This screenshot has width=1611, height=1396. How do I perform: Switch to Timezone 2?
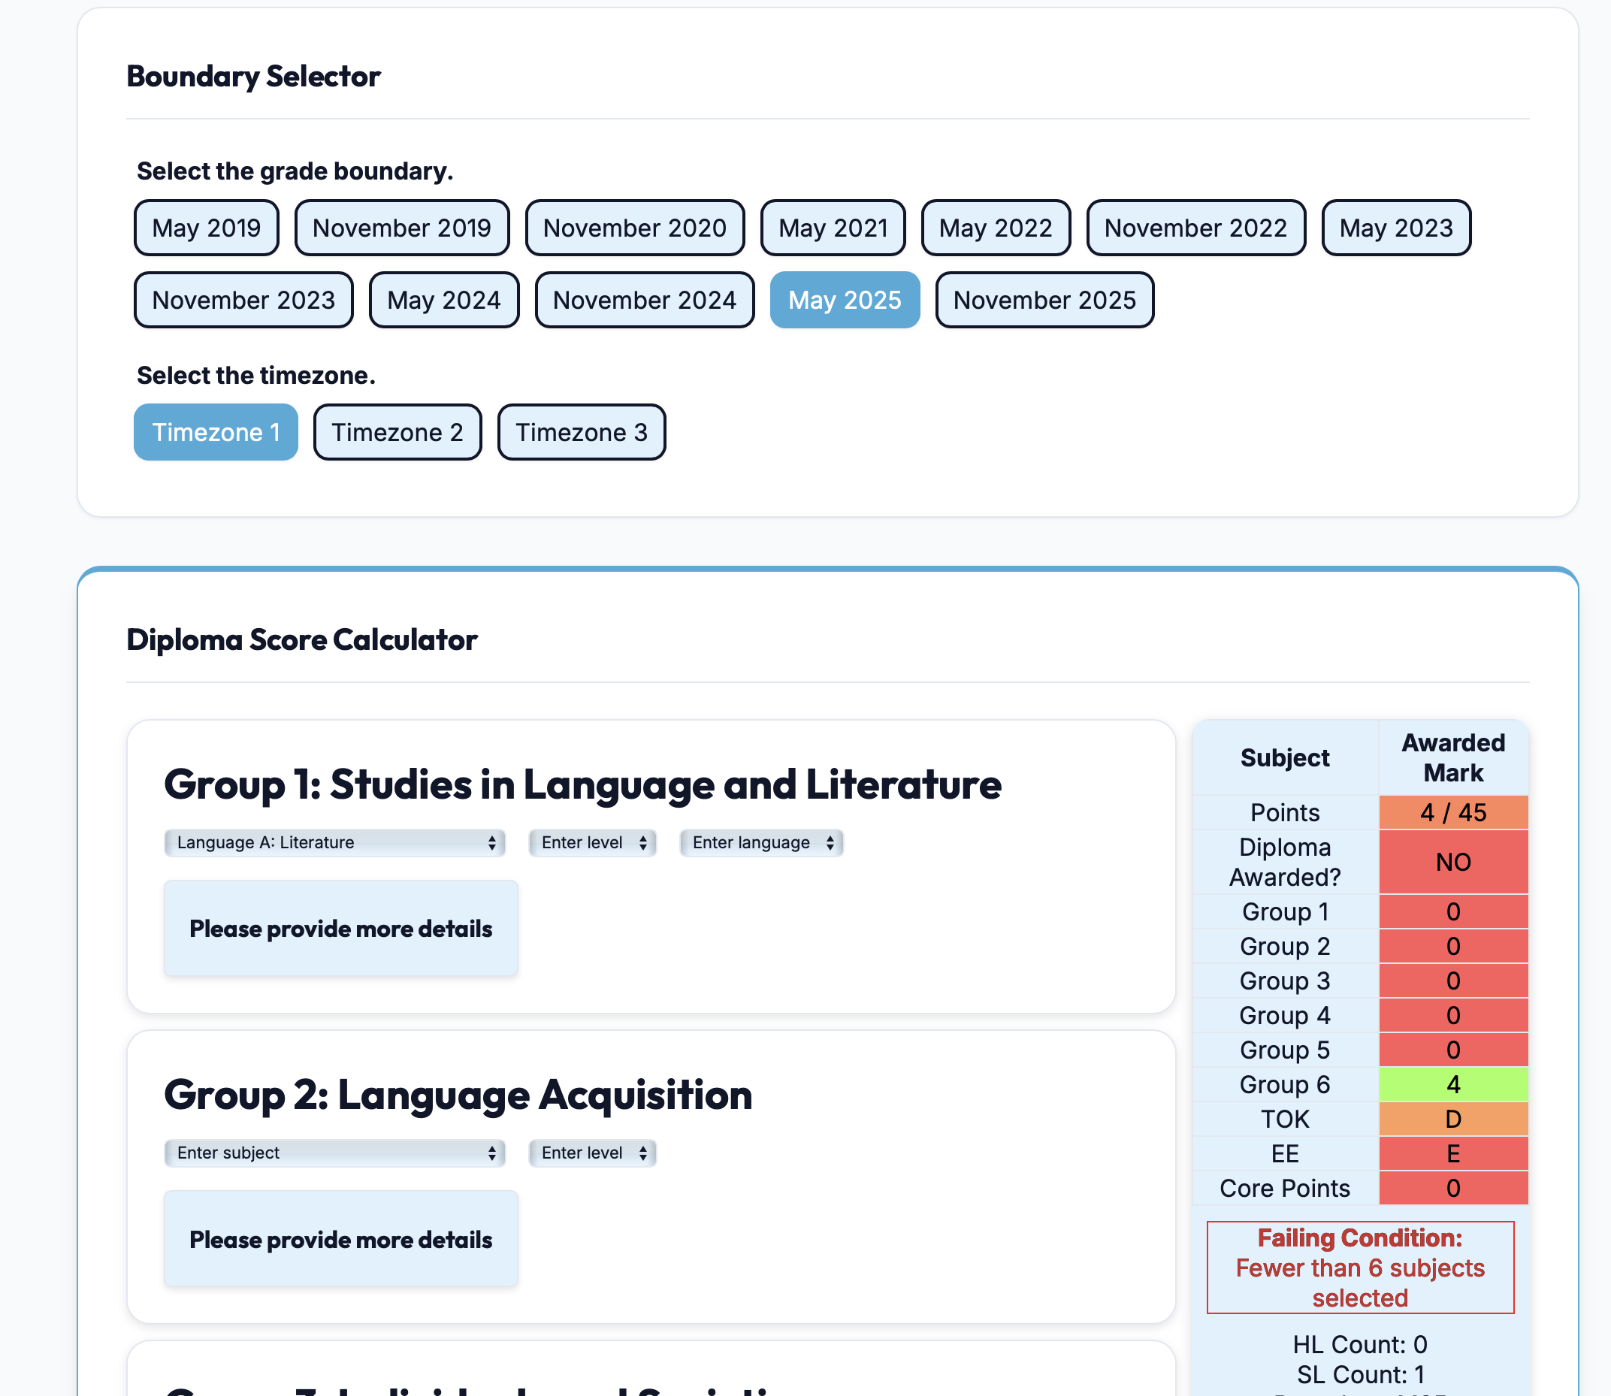point(397,432)
